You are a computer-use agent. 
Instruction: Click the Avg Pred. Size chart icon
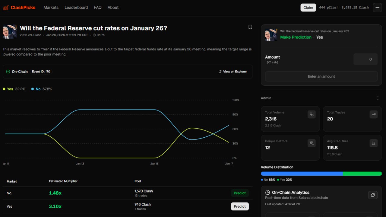tap(374, 143)
